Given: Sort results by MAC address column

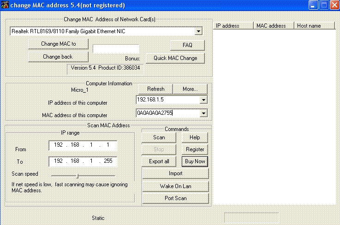Looking at the screenshot, I should (274, 26).
